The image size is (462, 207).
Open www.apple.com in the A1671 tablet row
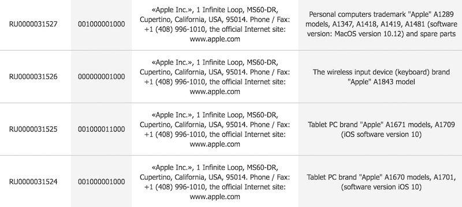(215, 144)
